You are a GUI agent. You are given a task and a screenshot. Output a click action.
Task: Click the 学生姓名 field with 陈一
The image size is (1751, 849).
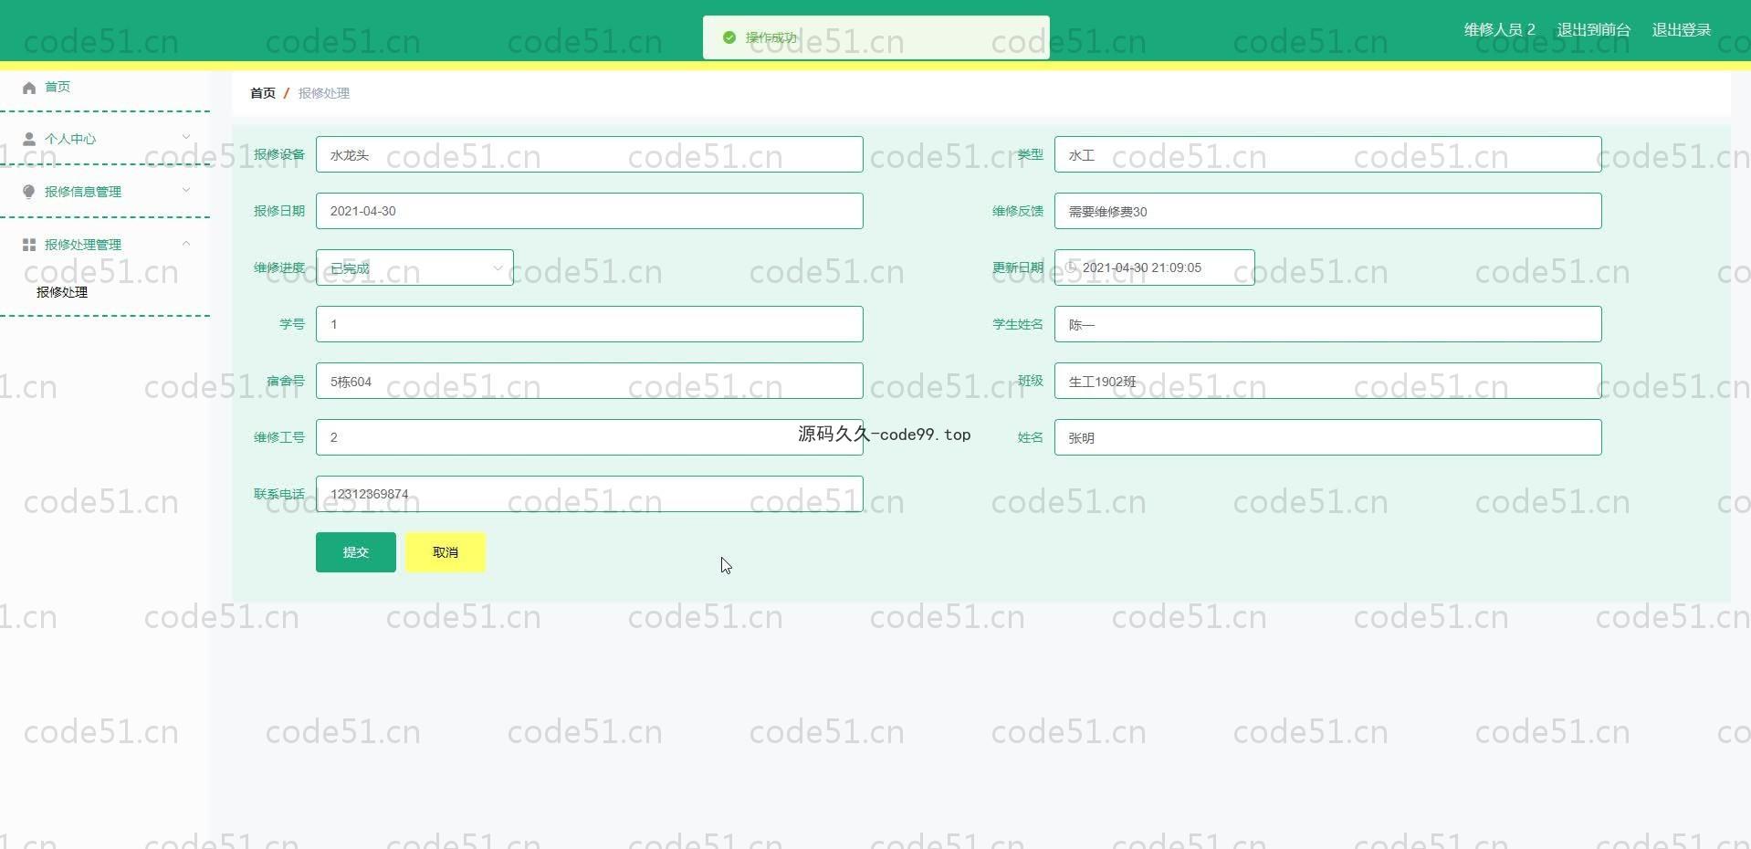pyautogui.click(x=1327, y=324)
